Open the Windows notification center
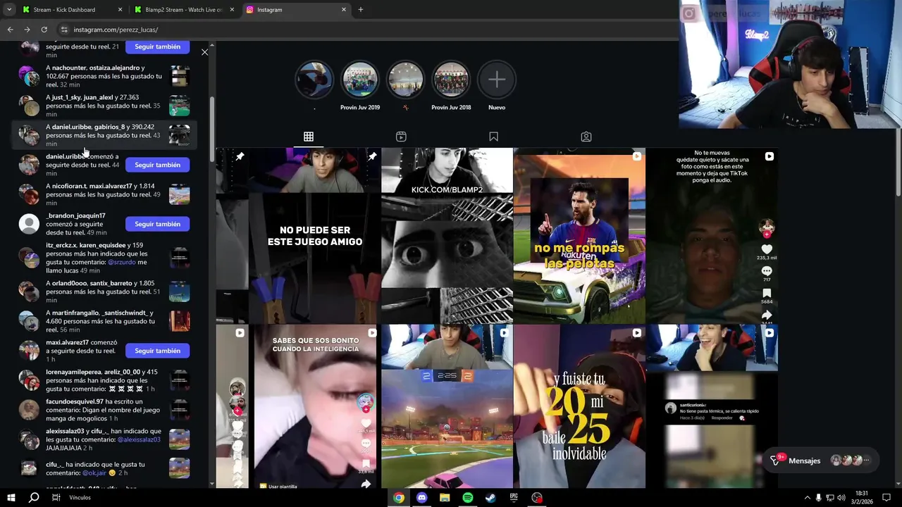902x507 pixels. (x=887, y=498)
